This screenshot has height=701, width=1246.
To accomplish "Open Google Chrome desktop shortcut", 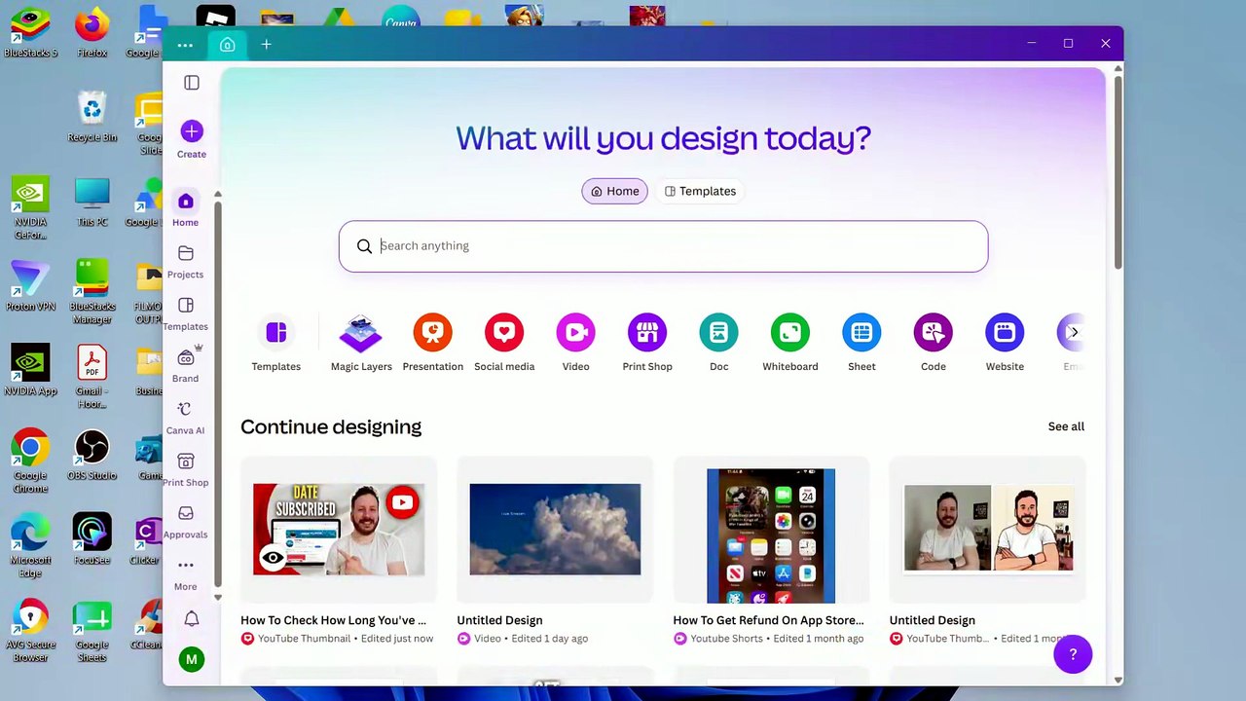I will pos(30,461).
